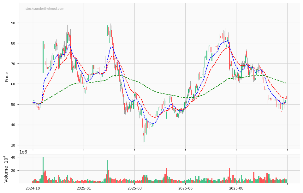Select the 2025-06 date label
The width and height of the screenshot is (303, 193).
(185, 188)
